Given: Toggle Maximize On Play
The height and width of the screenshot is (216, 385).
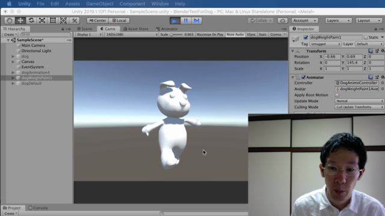Looking at the screenshot, I should click(210, 35).
